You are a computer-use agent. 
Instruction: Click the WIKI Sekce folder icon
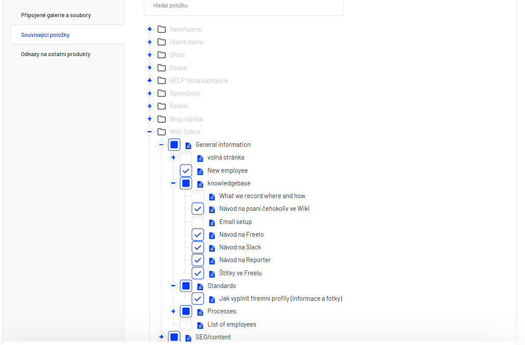click(x=161, y=132)
